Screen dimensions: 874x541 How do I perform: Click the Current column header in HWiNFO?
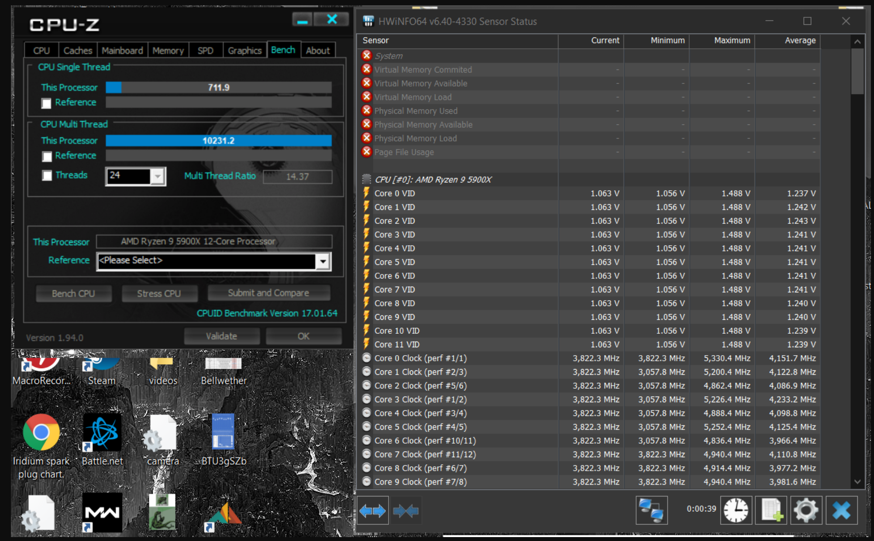(591, 41)
